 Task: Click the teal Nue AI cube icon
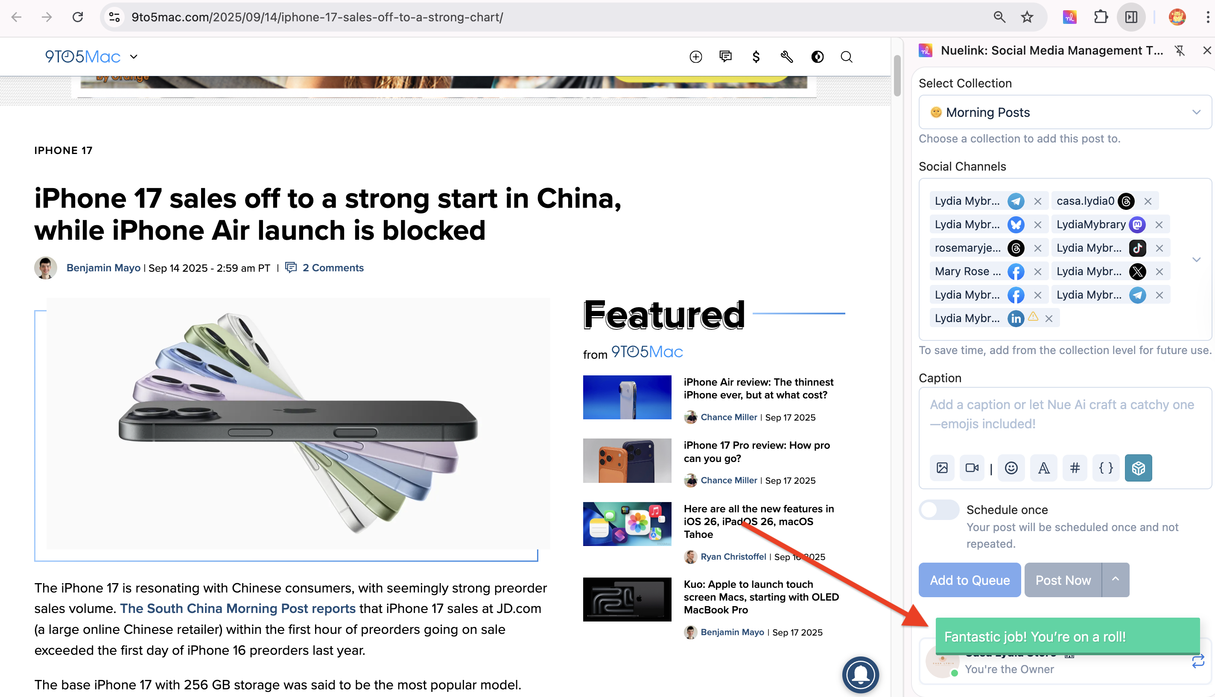coord(1138,468)
